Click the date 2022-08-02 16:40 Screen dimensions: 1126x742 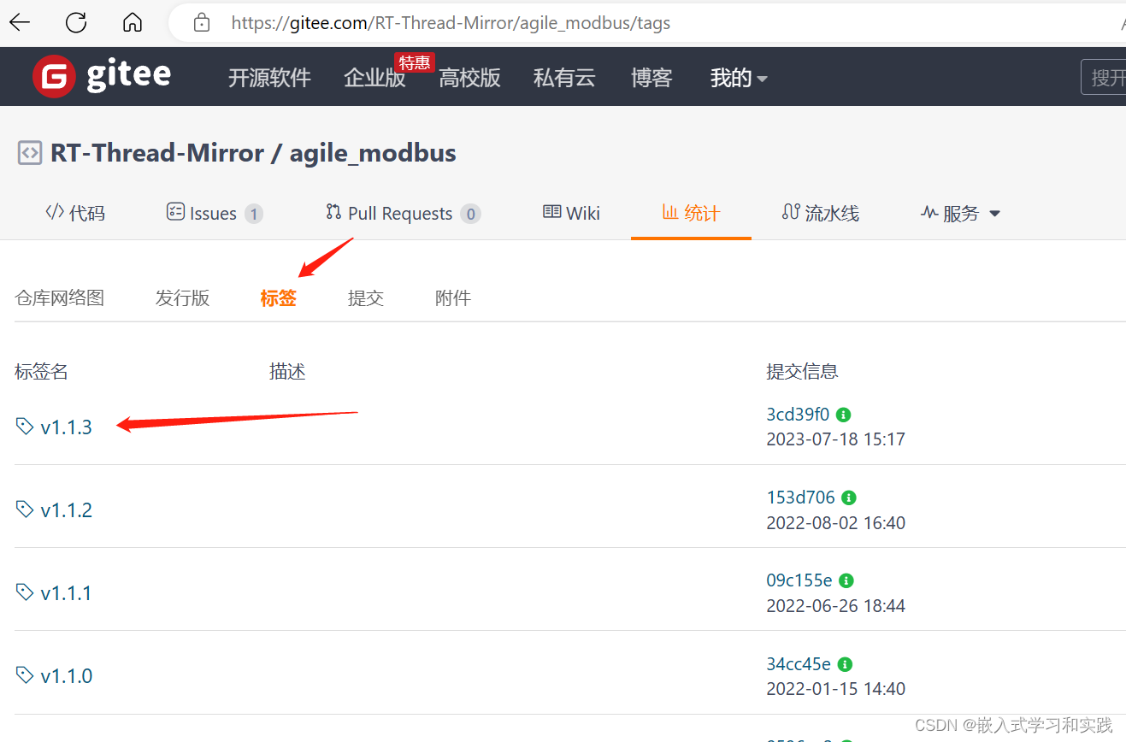point(835,522)
